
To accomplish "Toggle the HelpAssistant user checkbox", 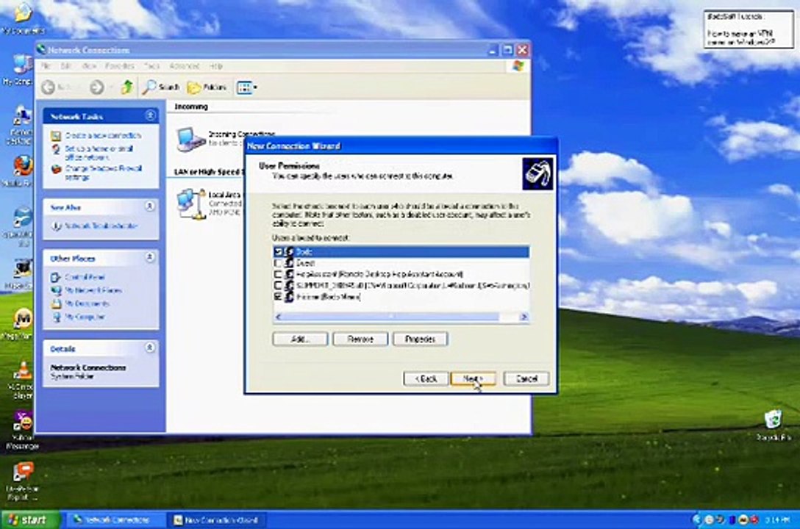I will [x=278, y=274].
